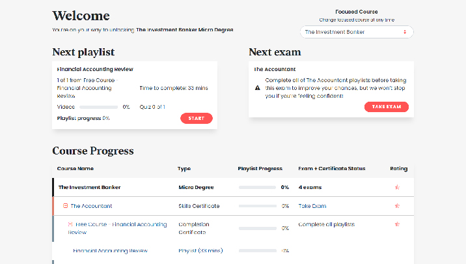The image size is (466, 264).
Task: Open the Focused Course dropdown
Action: click(356, 32)
